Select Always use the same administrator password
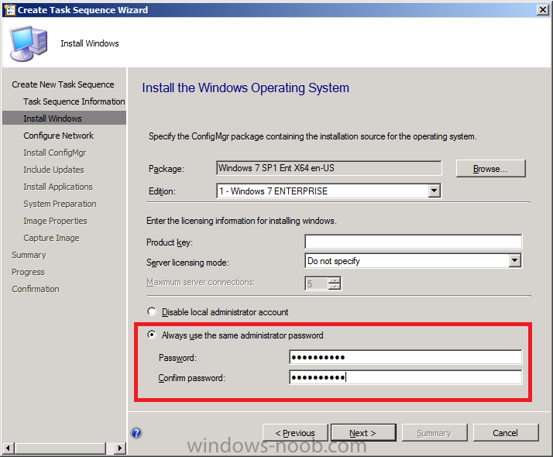Viewport: 553px width, 457px height. pos(152,335)
